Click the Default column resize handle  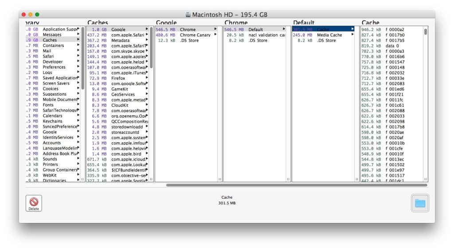pos(357,179)
